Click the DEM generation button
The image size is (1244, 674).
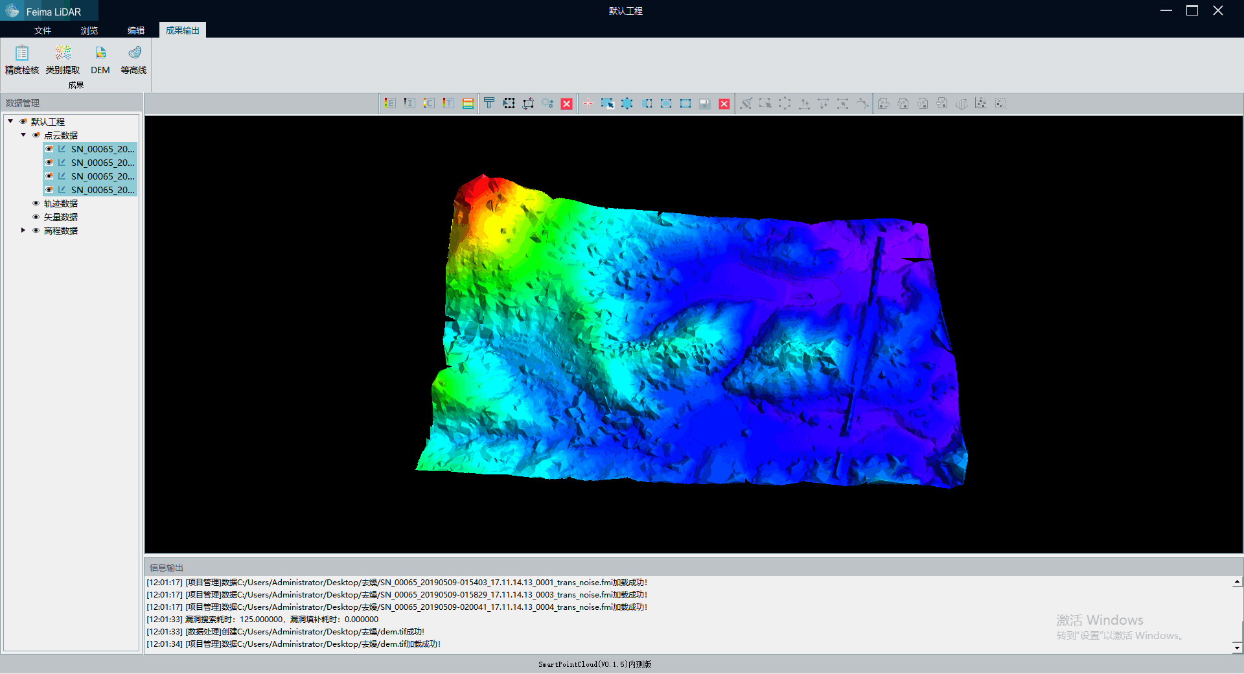click(x=100, y=60)
